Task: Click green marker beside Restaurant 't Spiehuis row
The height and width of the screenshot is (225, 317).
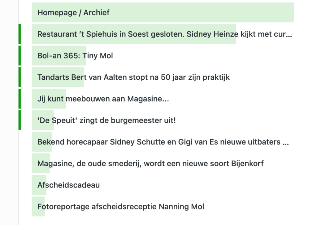Action: point(20,34)
